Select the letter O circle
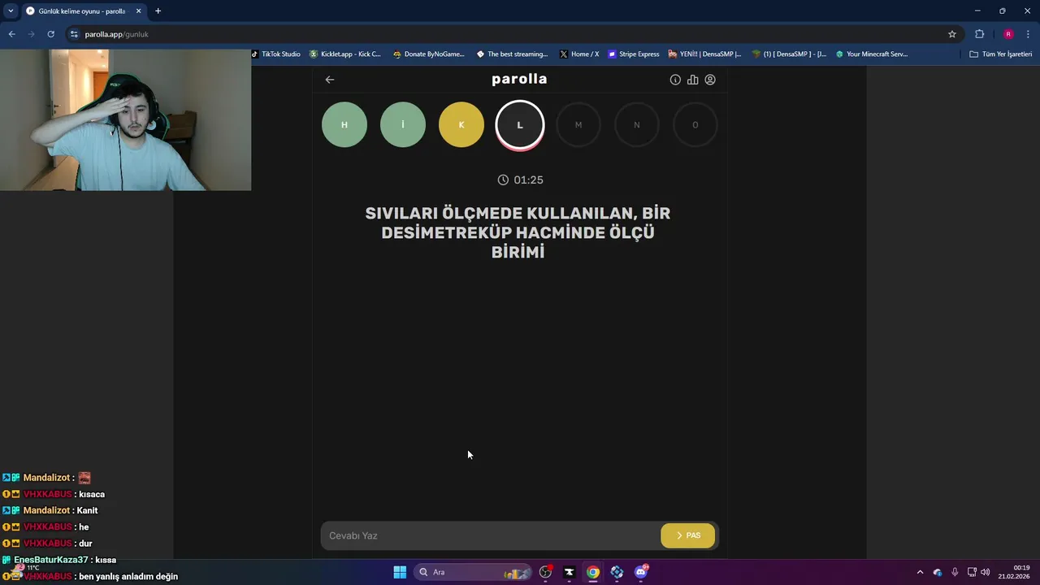1040x585 pixels. point(695,125)
